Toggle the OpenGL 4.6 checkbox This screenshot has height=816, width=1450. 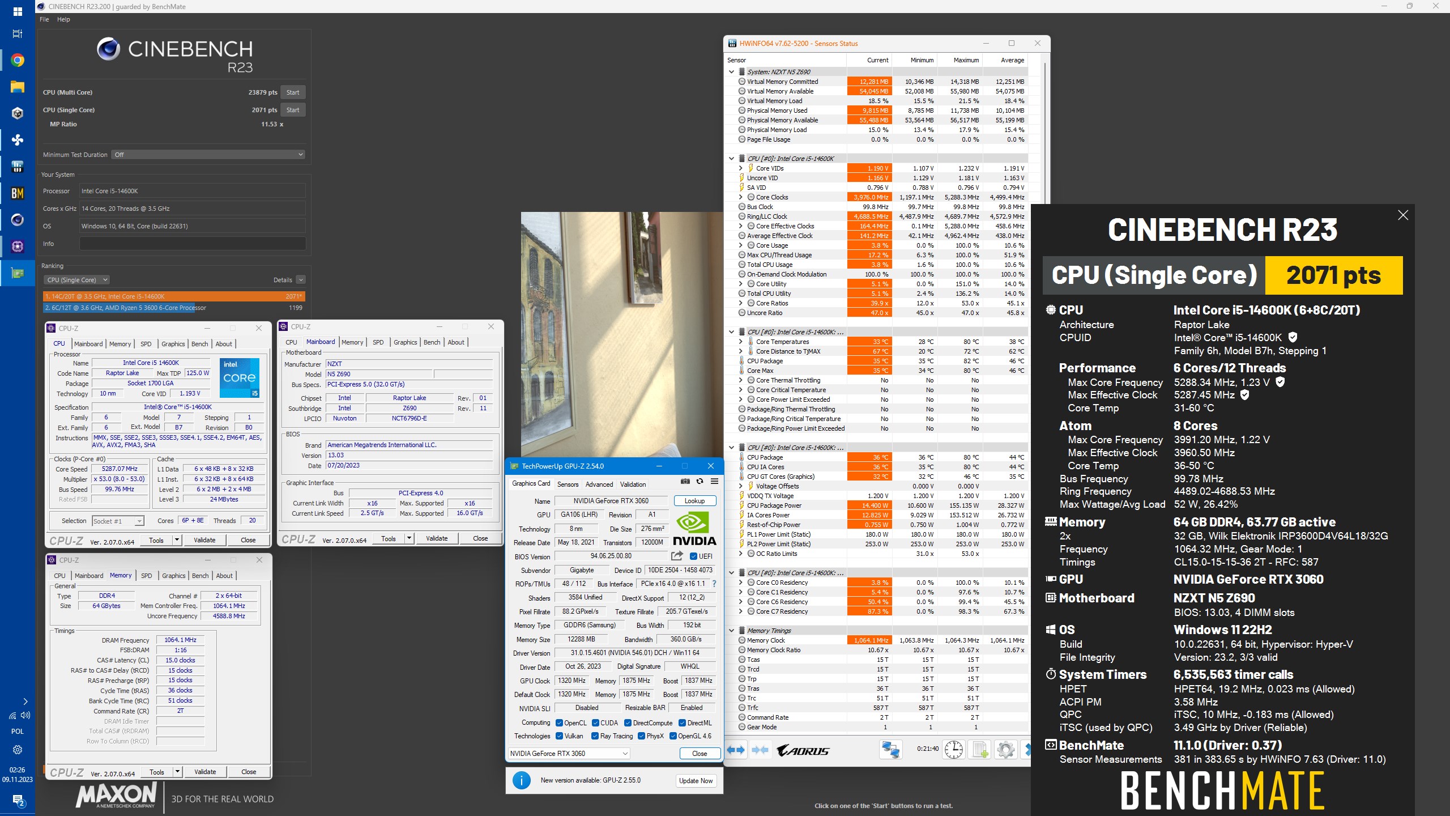point(673,736)
